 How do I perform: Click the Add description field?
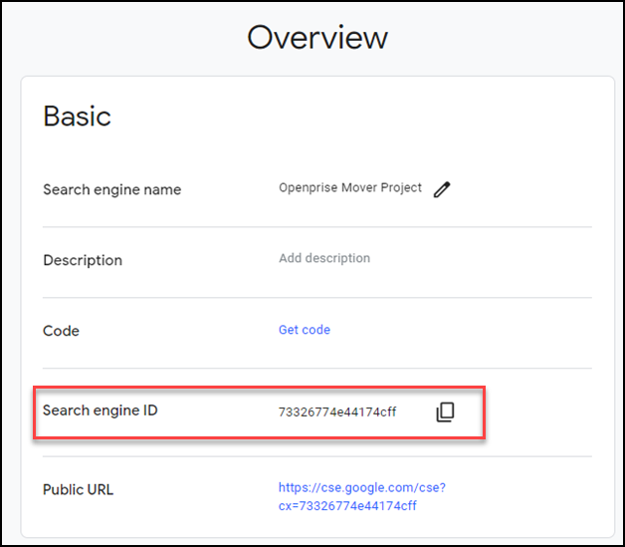pyautogui.click(x=323, y=258)
